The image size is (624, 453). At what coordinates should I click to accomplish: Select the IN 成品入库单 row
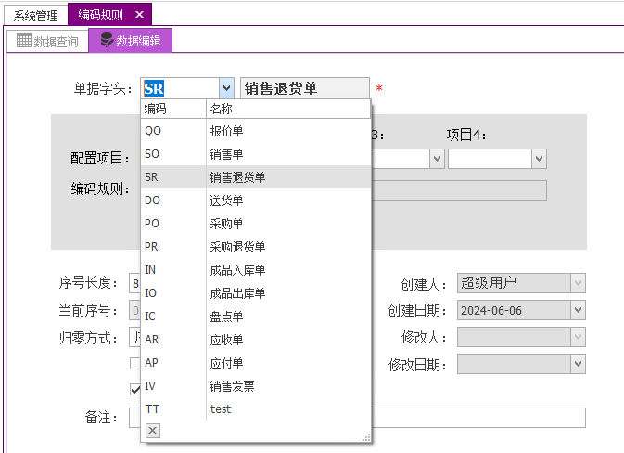(x=256, y=270)
